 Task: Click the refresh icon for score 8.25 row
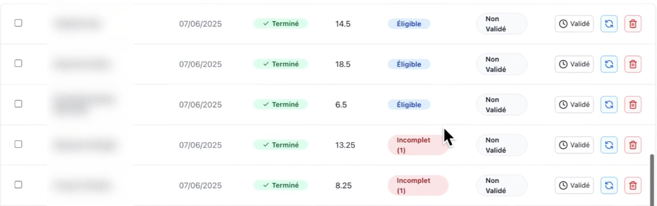(609, 185)
